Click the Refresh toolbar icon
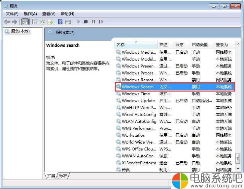 [x=43, y=22]
